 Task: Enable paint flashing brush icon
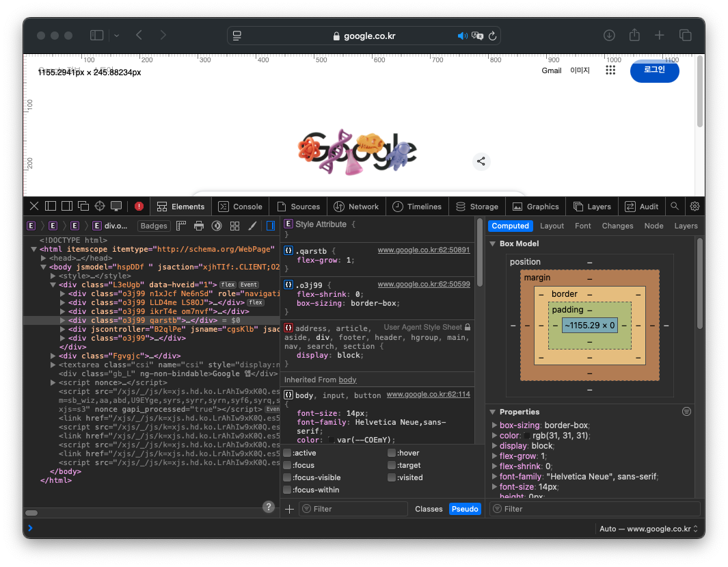coord(252,226)
